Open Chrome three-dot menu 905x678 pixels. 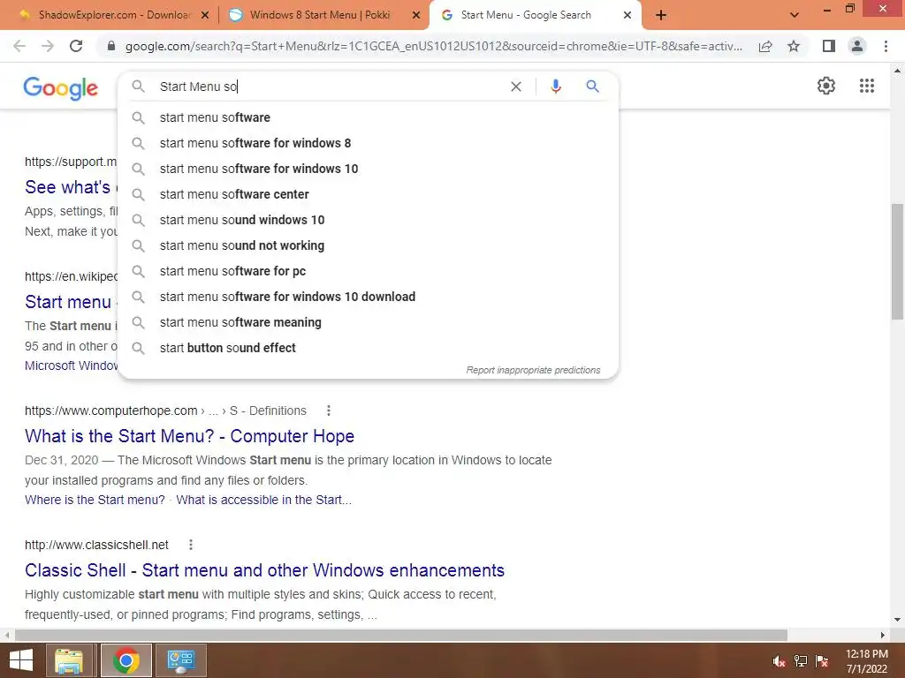(x=886, y=46)
